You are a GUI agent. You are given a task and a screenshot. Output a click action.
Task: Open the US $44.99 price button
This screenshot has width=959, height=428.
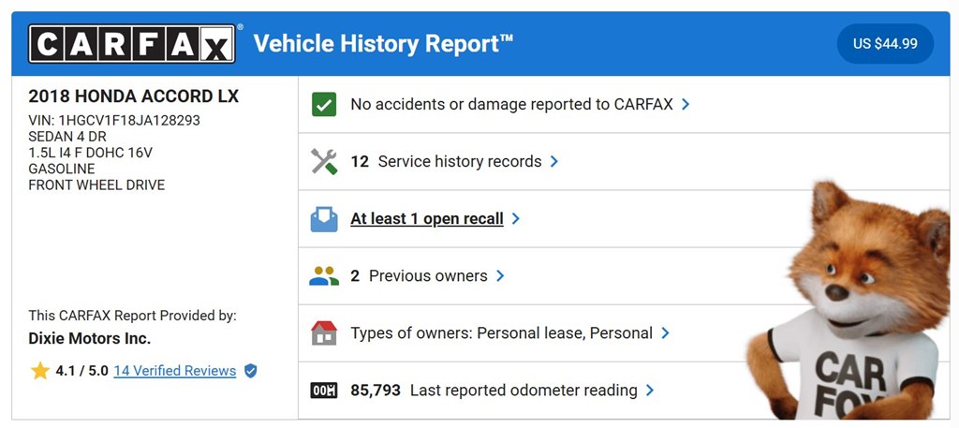pyautogui.click(x=885, y=44)
